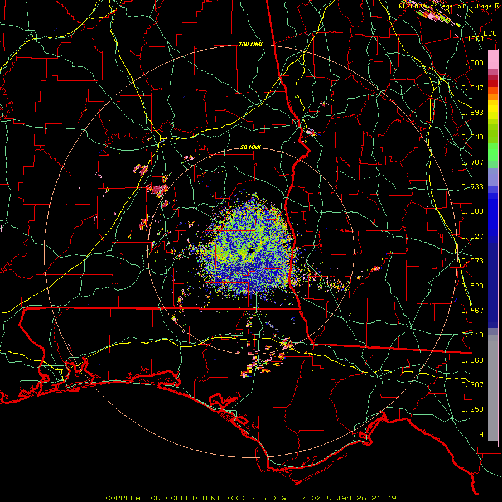Click the 0.307 scale value
Viewport: 502px width, 502px height.
coord(472,384)
